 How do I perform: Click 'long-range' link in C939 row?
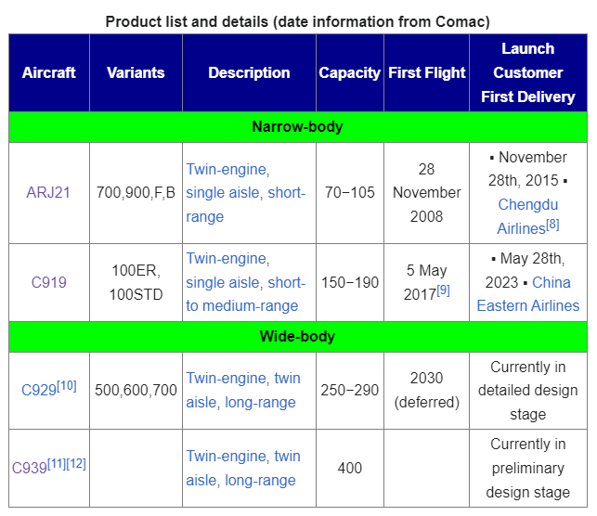260,480
